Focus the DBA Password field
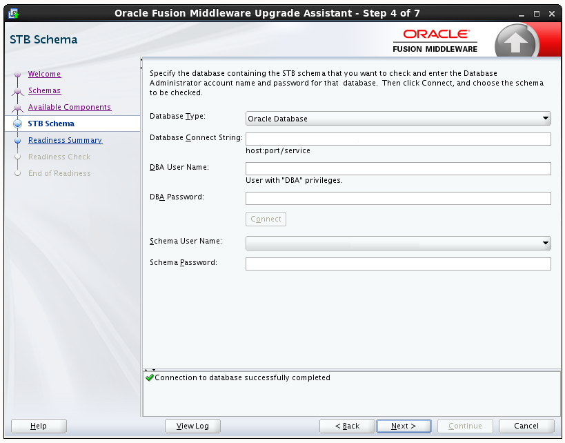565x443 pixels. 398,198
